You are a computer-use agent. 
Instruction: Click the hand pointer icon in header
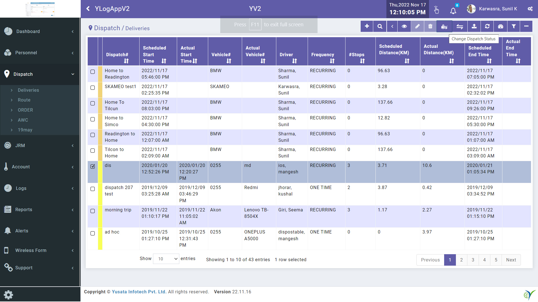[436, 10]
